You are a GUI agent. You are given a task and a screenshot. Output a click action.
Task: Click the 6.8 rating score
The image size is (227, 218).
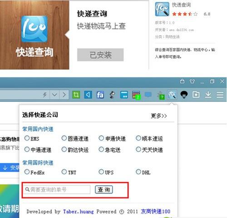pyautogui.click(x=207, y=14)
